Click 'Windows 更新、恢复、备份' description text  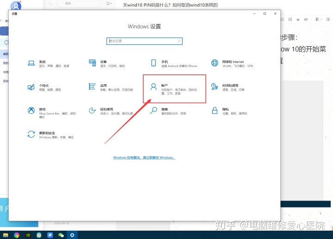56,137
